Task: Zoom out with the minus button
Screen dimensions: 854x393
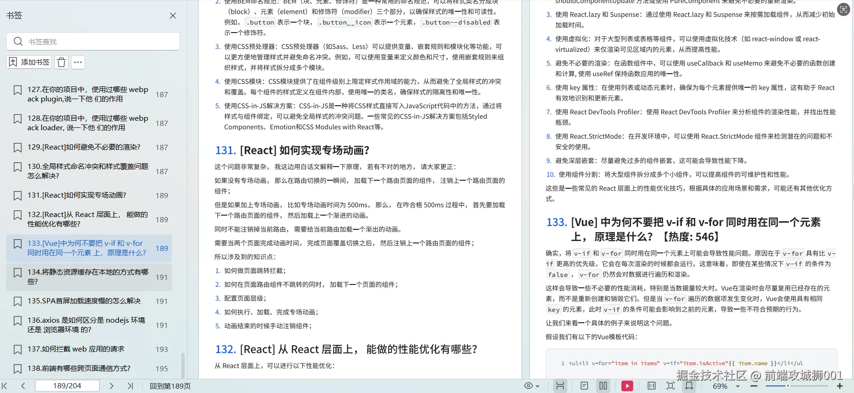Action: [754, 386]
